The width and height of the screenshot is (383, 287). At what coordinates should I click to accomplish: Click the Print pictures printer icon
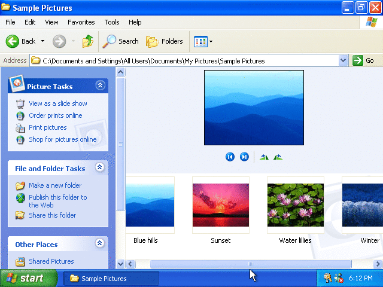pyautogui.click(x=20, y=127)
